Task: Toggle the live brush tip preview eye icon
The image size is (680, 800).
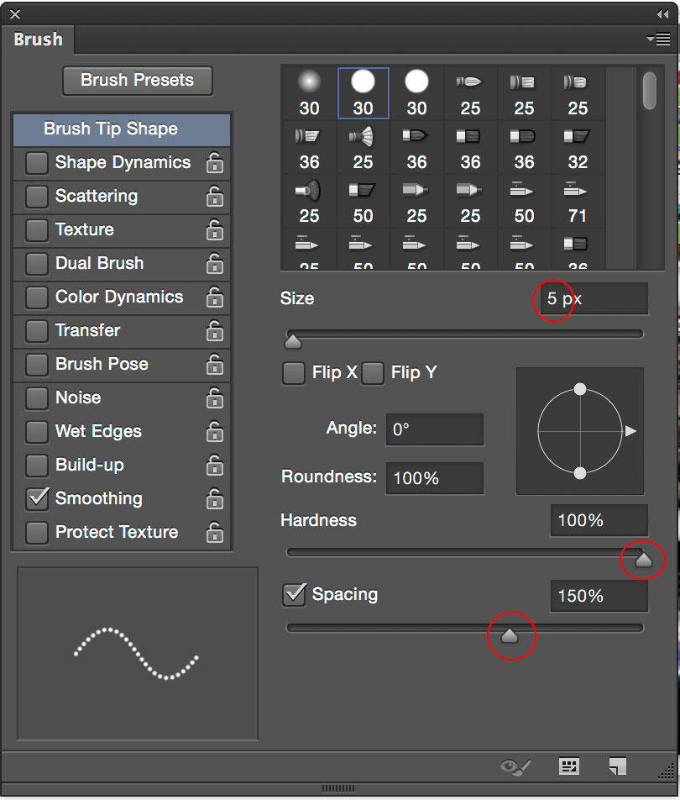Action: click(x=515, y=766)
